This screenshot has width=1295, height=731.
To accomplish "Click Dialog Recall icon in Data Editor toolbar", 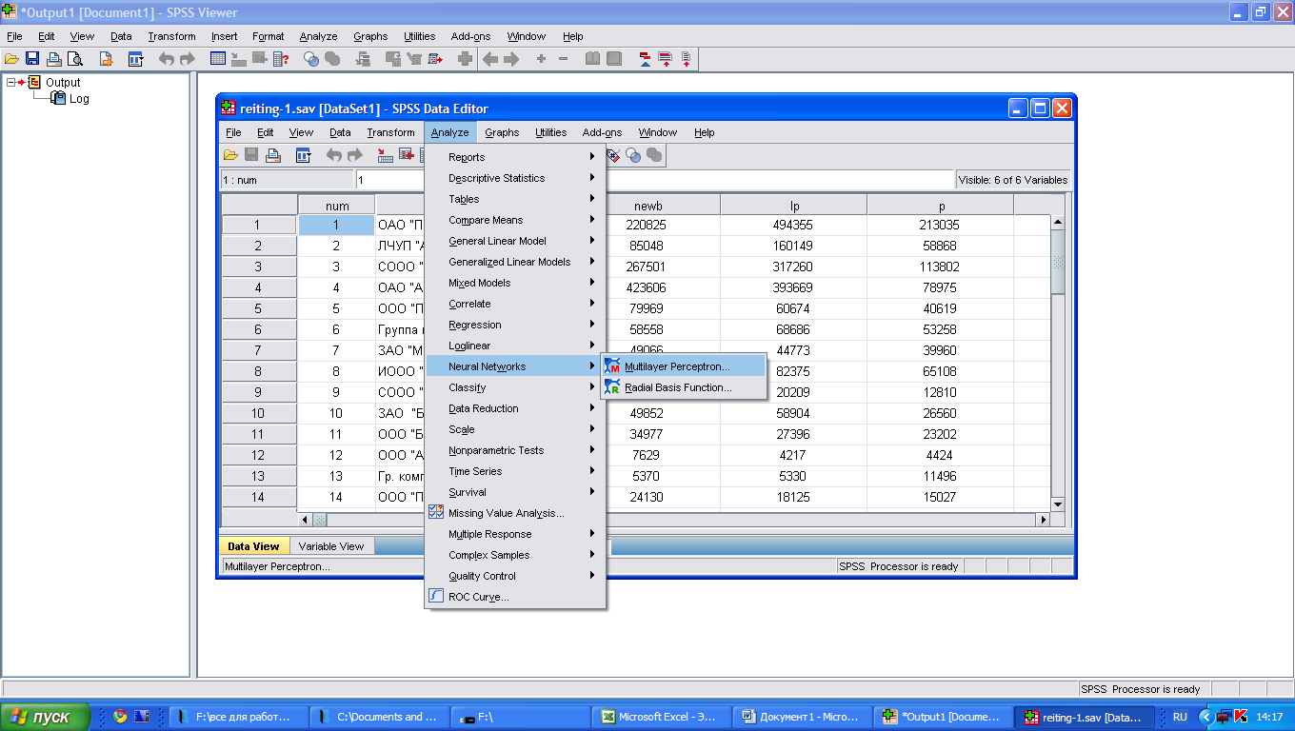I will click(303, 155).
